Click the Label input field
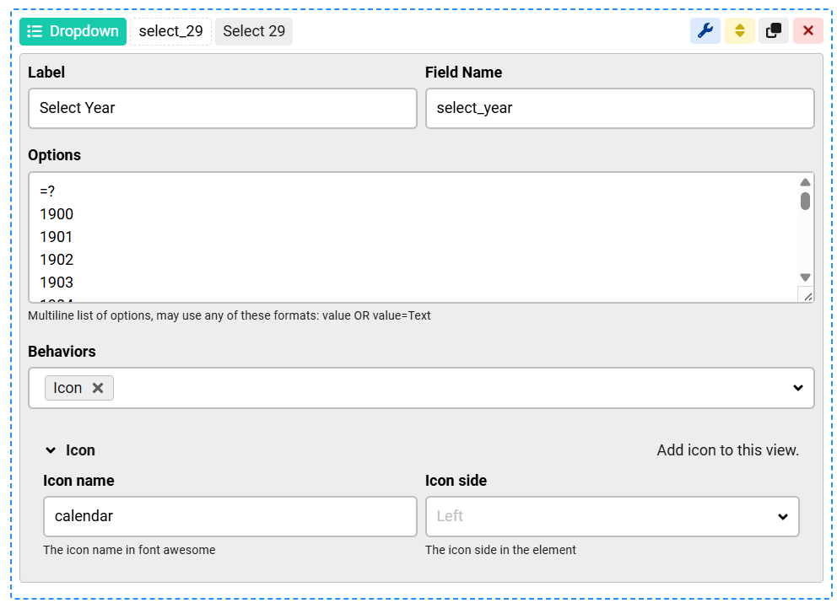 [223, 108]
